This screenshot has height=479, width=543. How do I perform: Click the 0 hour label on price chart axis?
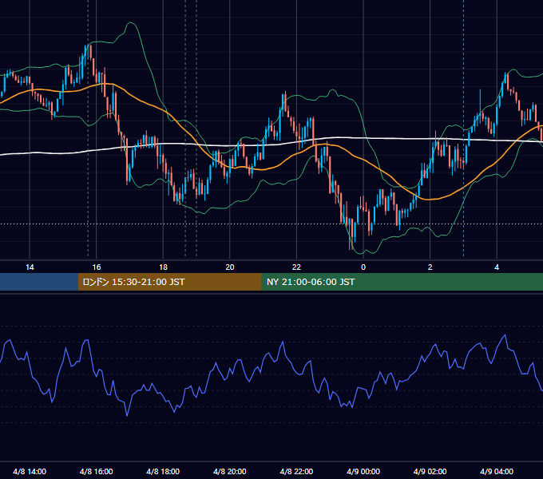click(363, 267)
